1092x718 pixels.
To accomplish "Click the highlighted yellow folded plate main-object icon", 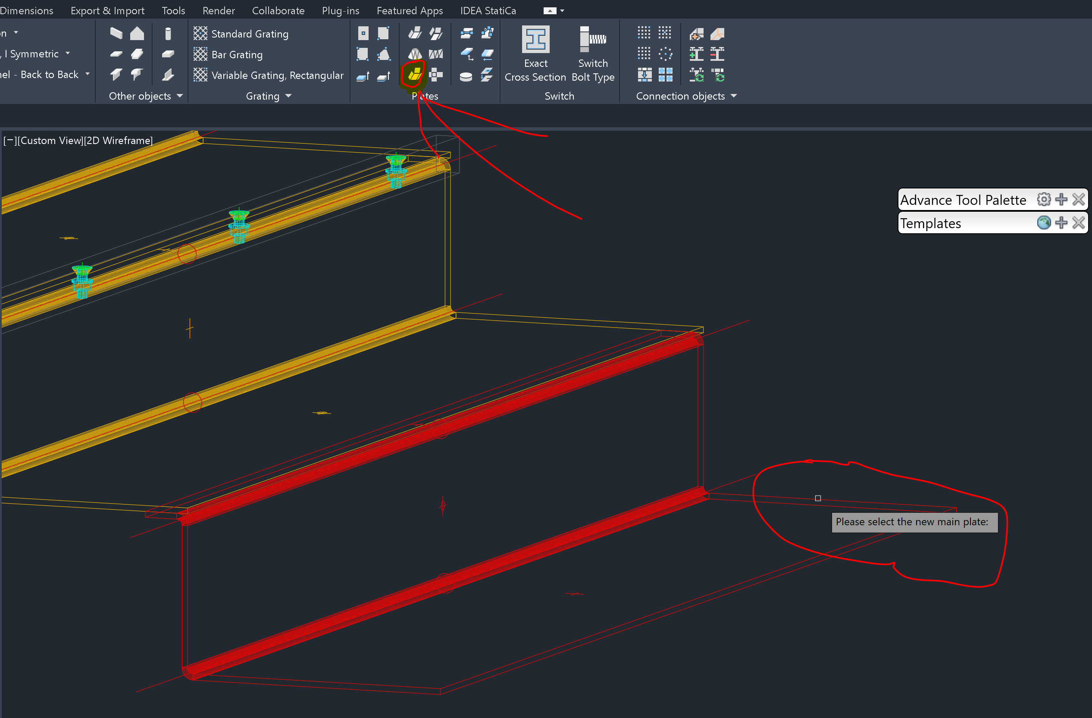I will (x=414, y=74).
